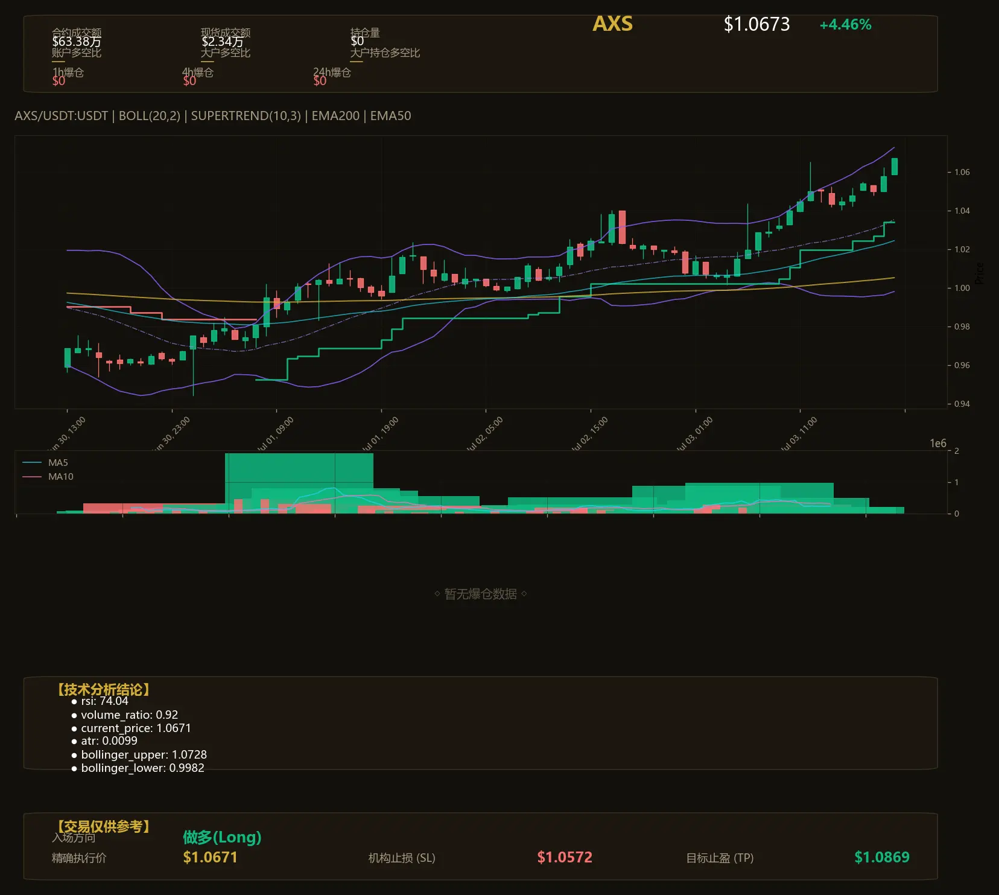Click the 1e6 volume scale label
999x895 pixels.
(x=938, y=444)
